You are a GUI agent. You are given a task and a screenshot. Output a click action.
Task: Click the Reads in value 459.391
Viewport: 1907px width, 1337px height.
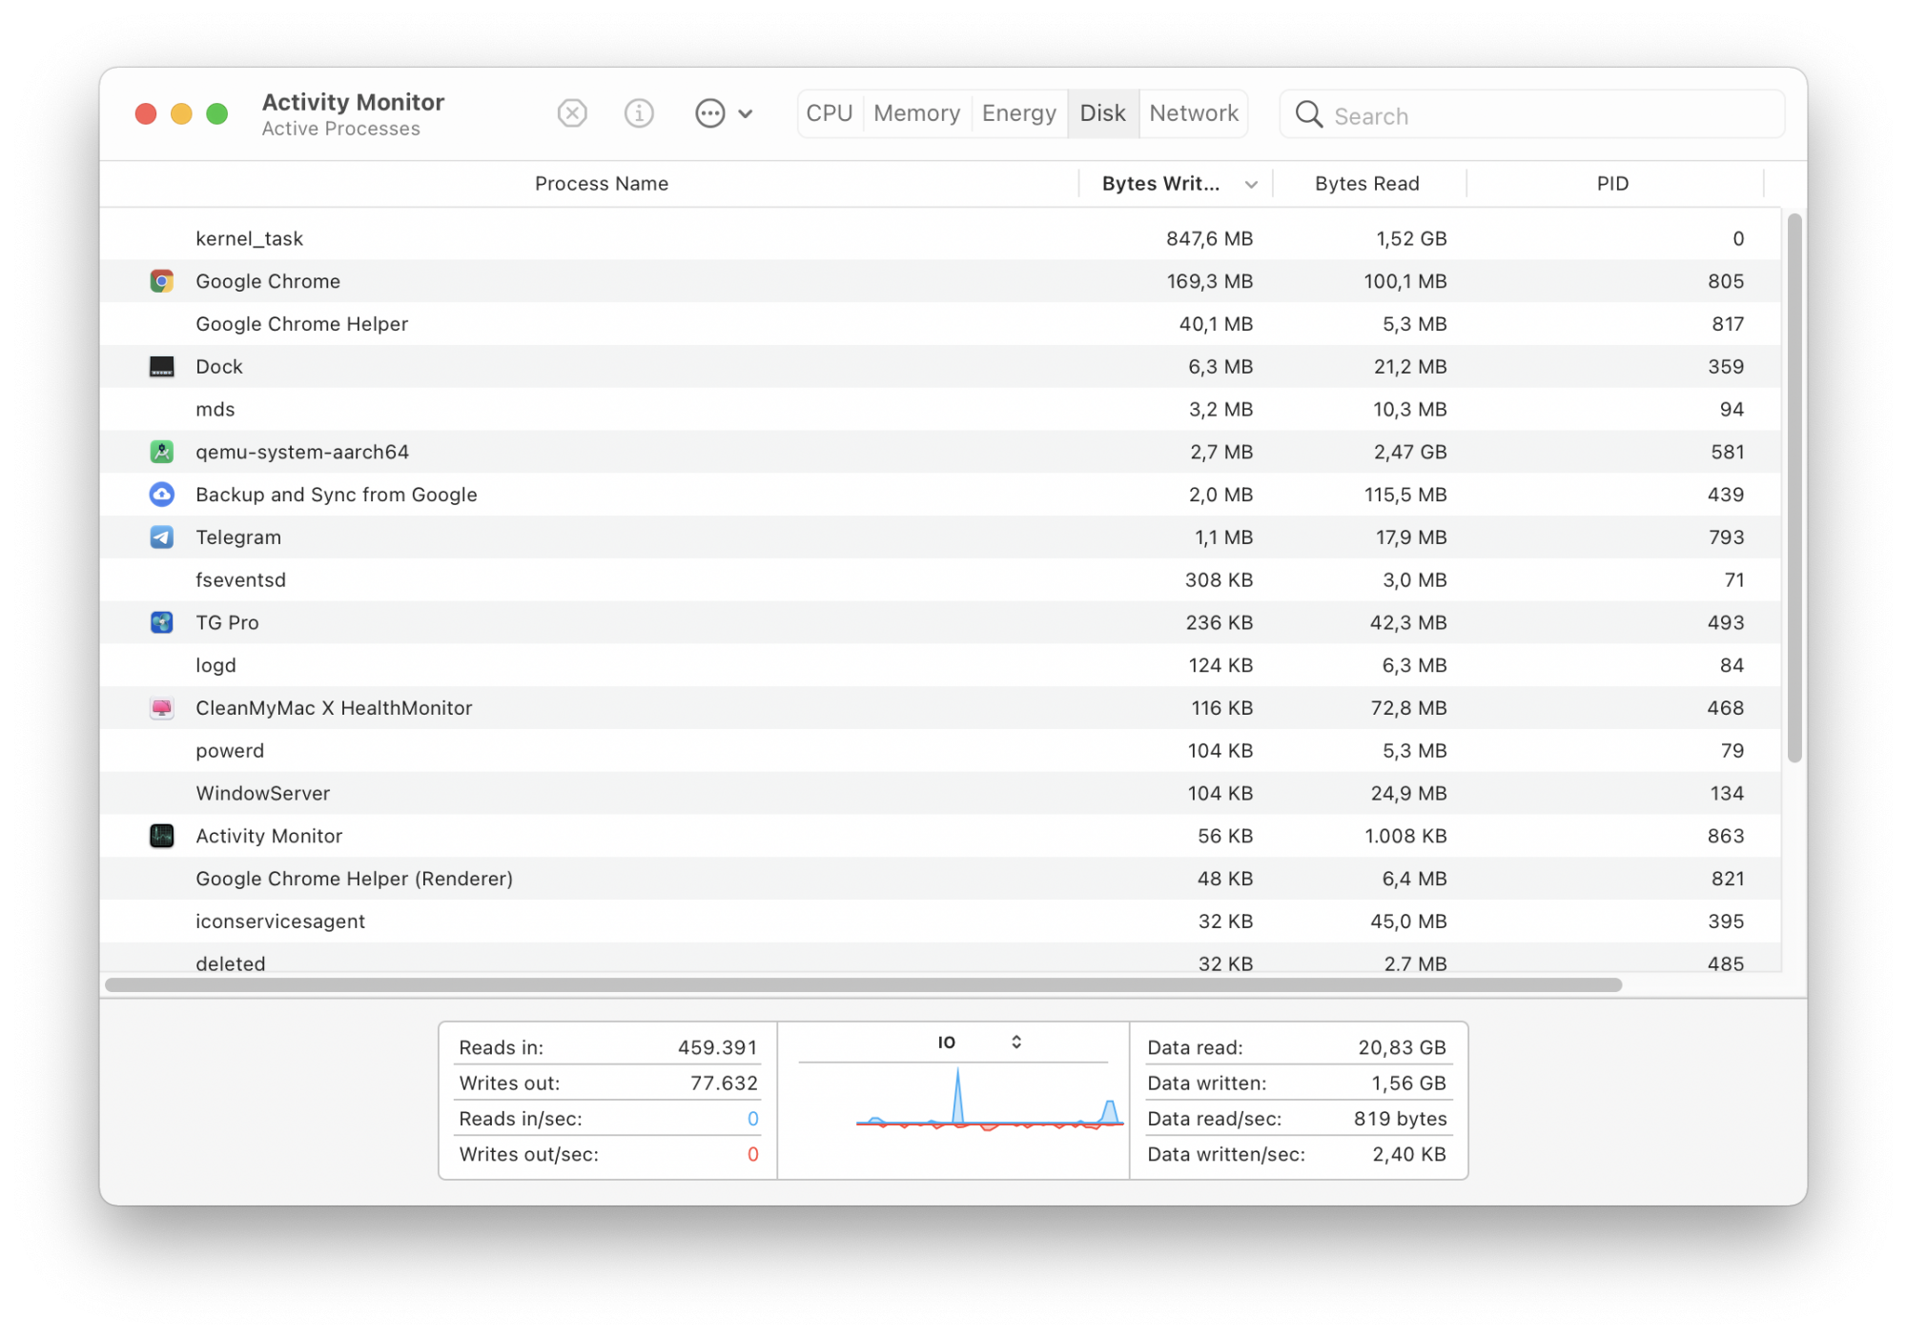pyautogui.click(x=717, y=1047)
